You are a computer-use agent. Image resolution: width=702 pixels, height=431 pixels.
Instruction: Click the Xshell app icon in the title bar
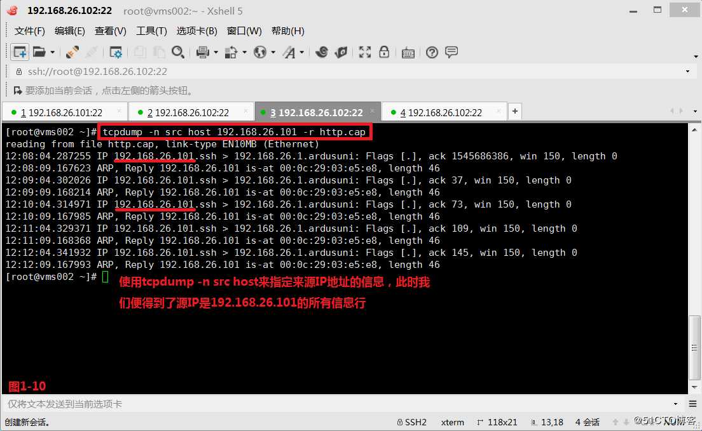13,10
